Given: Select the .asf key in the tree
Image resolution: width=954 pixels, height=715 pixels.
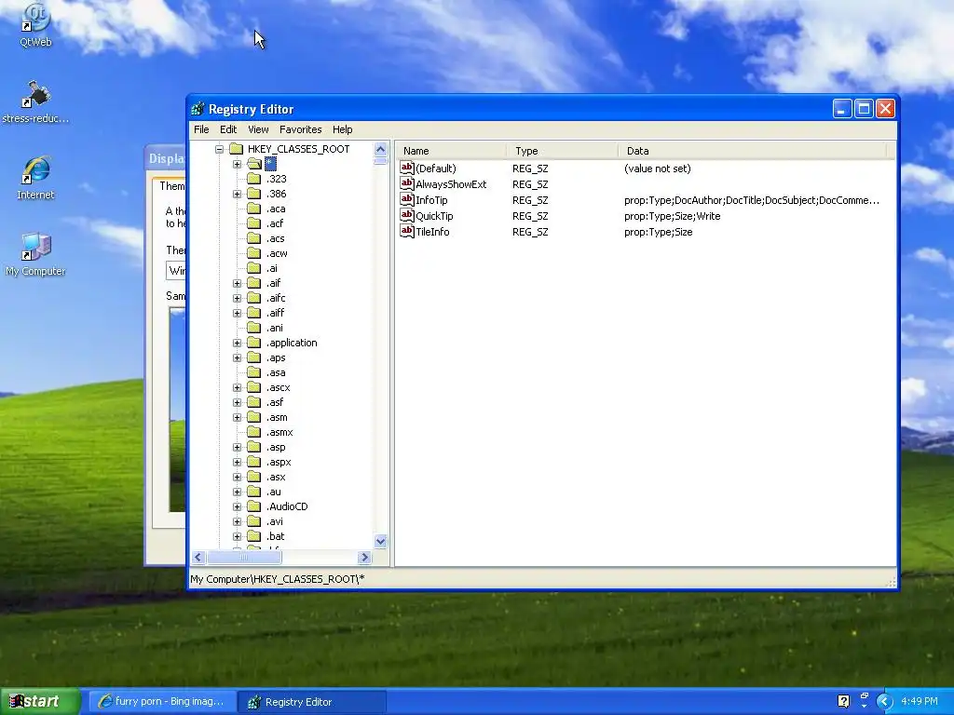Looking at the screenshot, I should pos(275,402).
